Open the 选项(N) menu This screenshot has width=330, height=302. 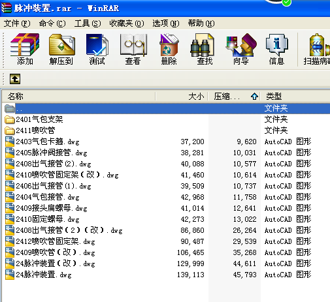coord(166,23)
